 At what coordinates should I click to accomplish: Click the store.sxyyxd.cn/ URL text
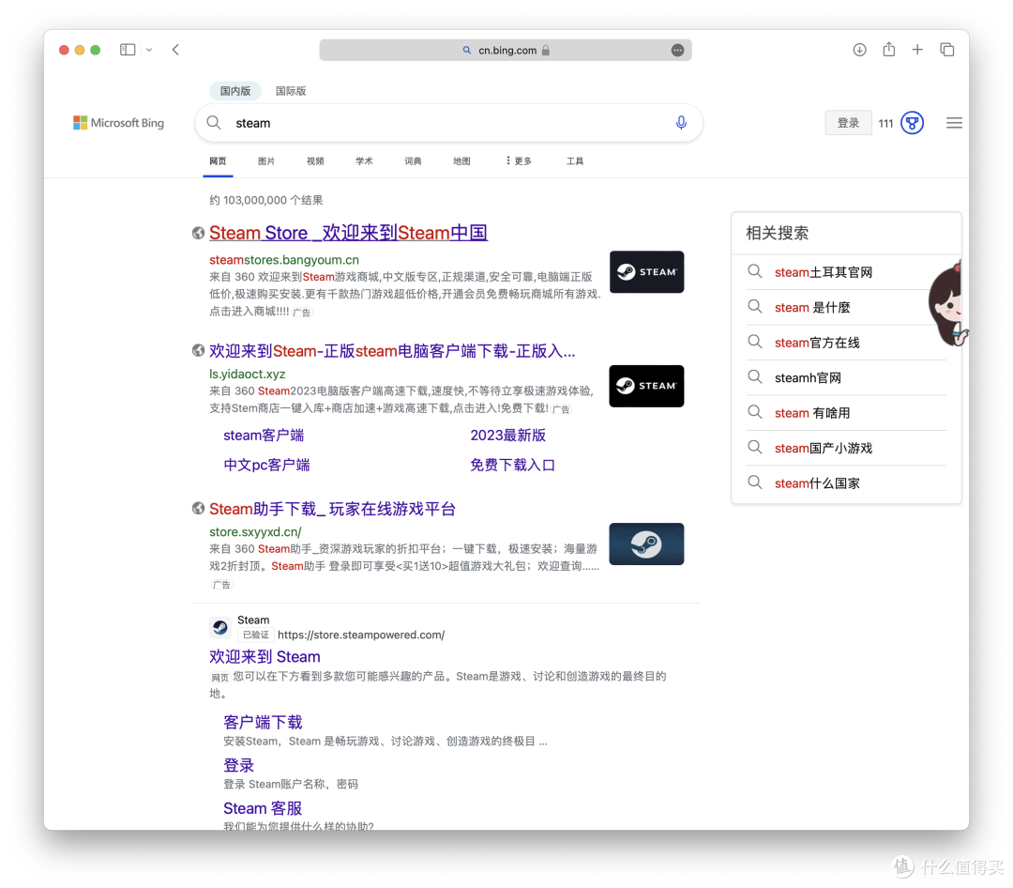(255, 531)
